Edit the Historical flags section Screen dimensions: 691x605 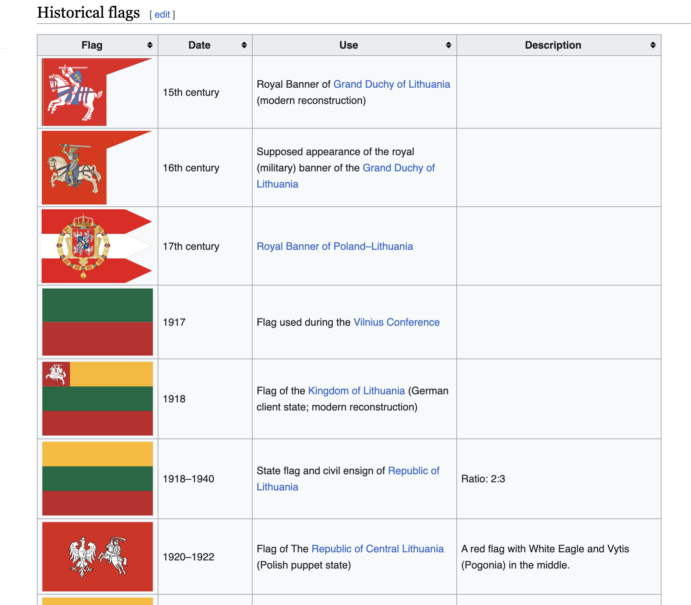tap(162, 14)
